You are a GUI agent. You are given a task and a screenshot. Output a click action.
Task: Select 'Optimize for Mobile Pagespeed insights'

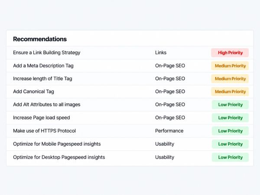tap(57, 144)
